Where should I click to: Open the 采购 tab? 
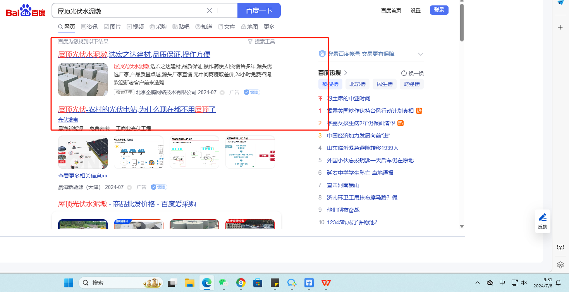click(x=158, y=27)
